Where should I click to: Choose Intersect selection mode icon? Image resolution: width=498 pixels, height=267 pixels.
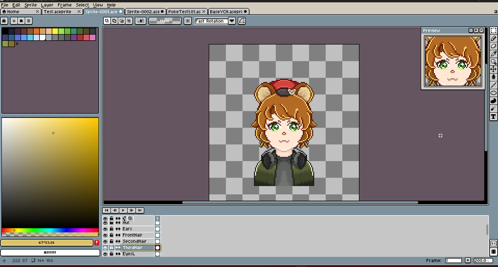129,21
